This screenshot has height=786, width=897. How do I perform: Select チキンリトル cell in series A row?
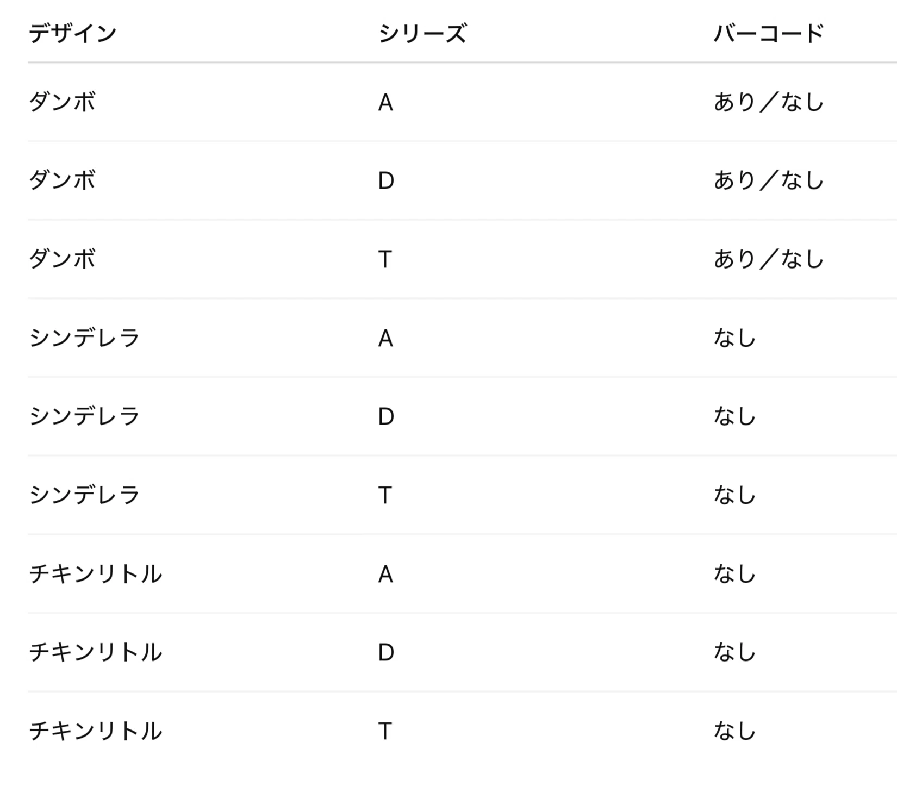[95, 574]
